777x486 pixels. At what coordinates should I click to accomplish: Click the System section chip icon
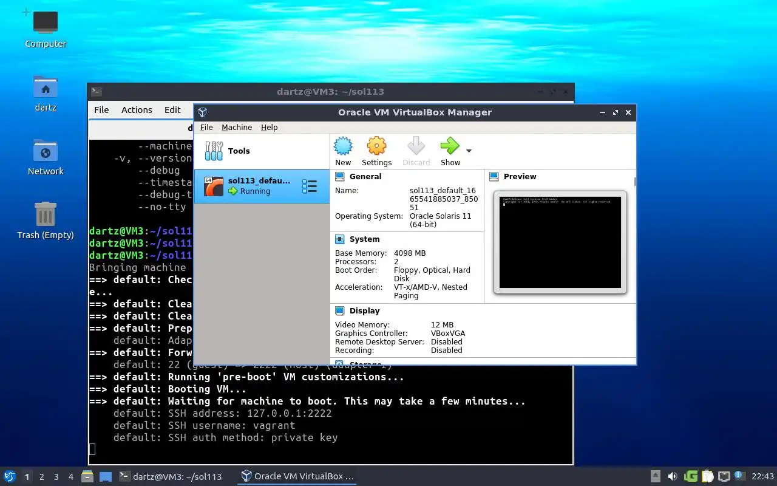click(339, 239)
